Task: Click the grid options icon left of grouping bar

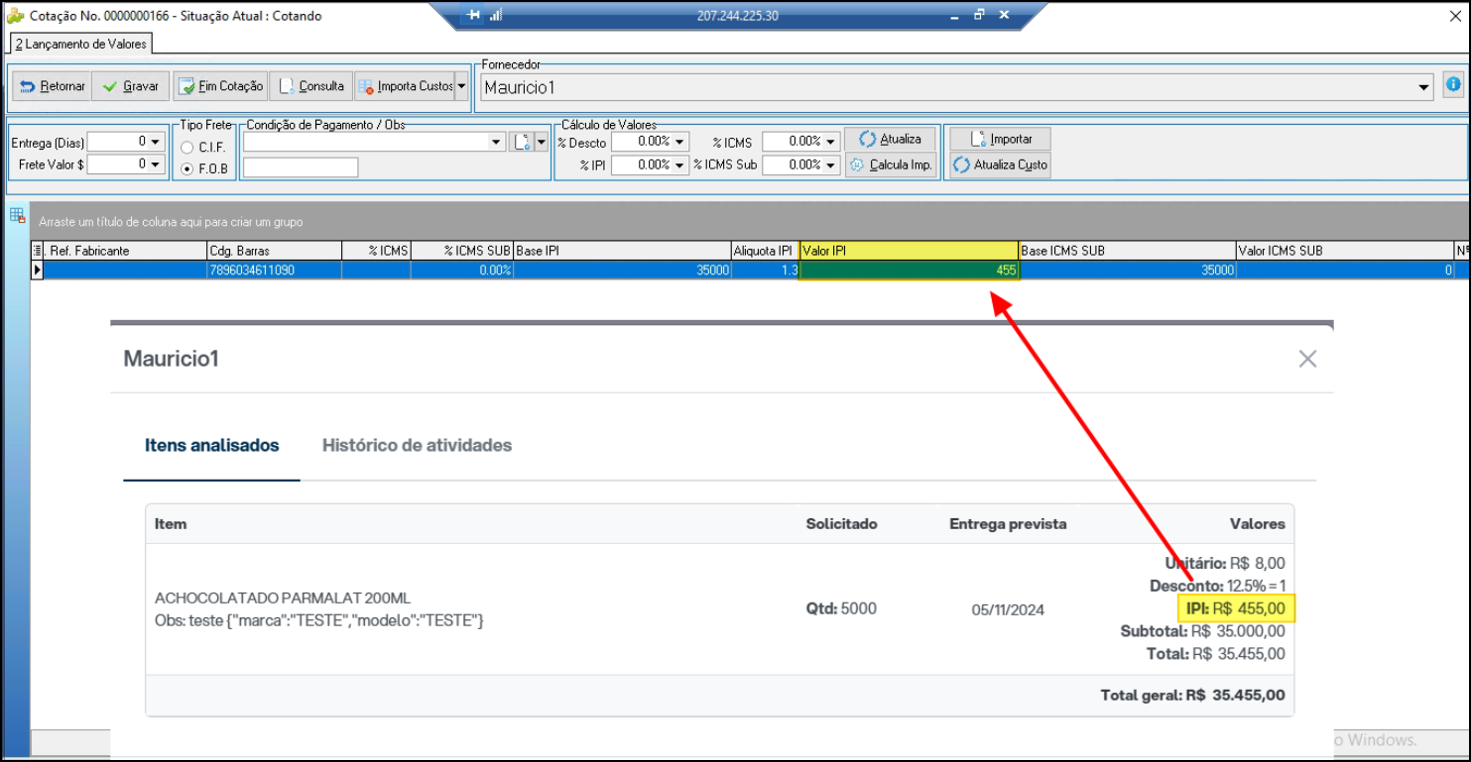Action: (x=17, y=215)
